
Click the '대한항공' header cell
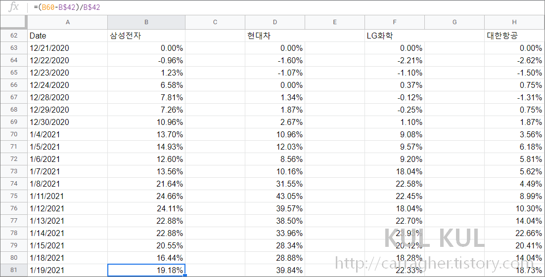[x=514, y=36]
